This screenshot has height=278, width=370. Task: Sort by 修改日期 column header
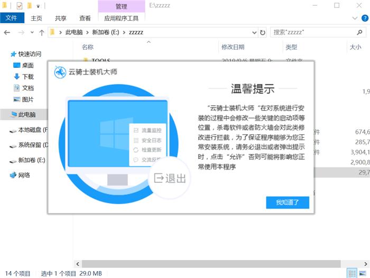pyautogui.click(x=233, y=47)
